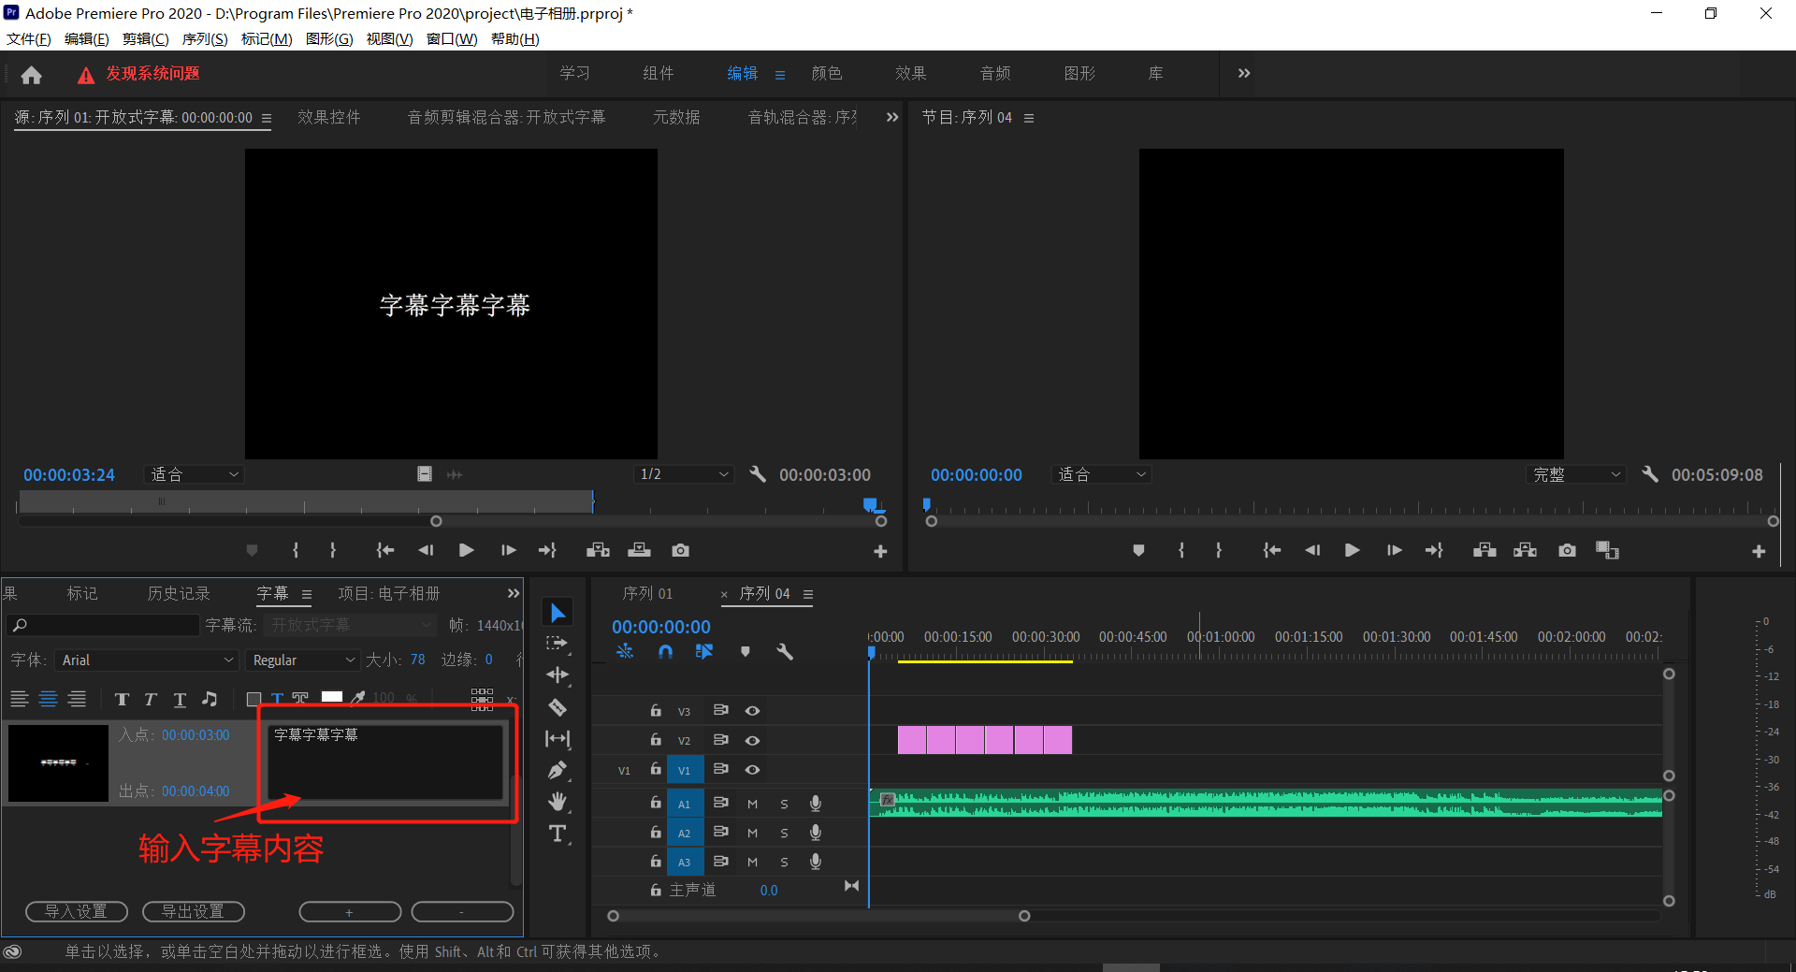Viewport: 1796px width, 972px height.
Task: Select the Type tool
Action: [x=558, y=834]
